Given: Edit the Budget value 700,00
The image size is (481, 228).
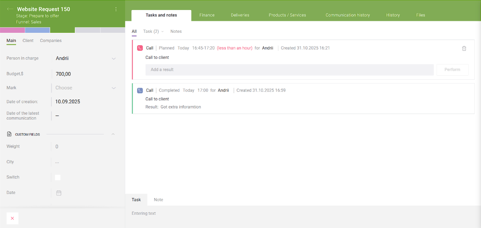Looking at the screenshot, I should click(63, 74).
